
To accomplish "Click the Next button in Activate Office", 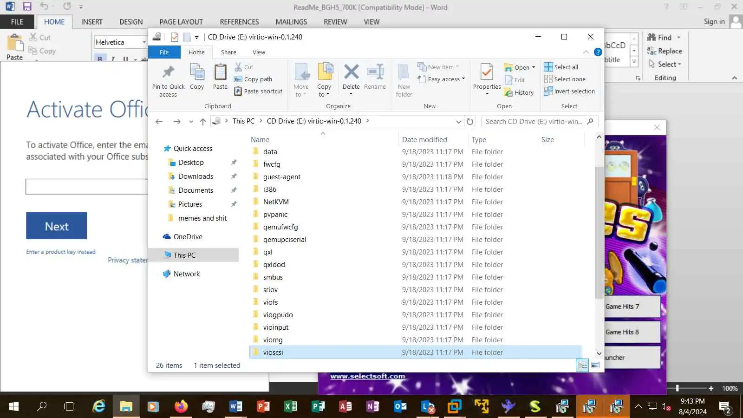I will [57, 226].
